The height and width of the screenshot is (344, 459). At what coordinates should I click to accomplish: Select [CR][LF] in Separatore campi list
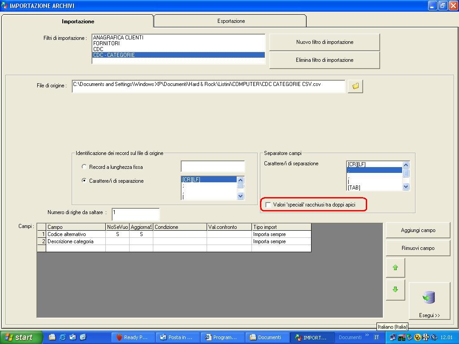click(x=374, y=164)
